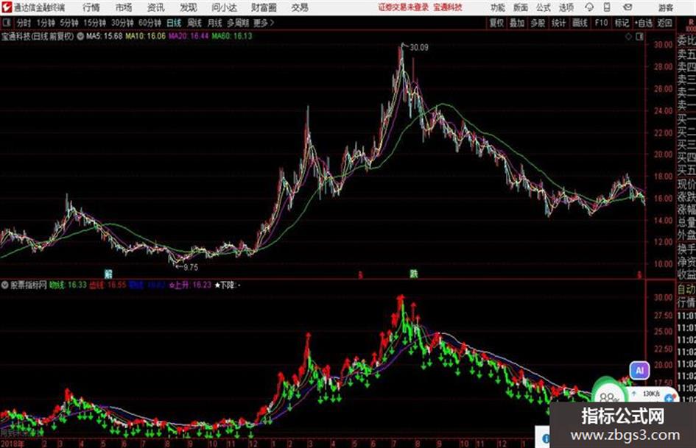The width and height of the screenshot is (696, 448).
Task: Click the 标记 mark toolbar button
Action: click(622, 23)
